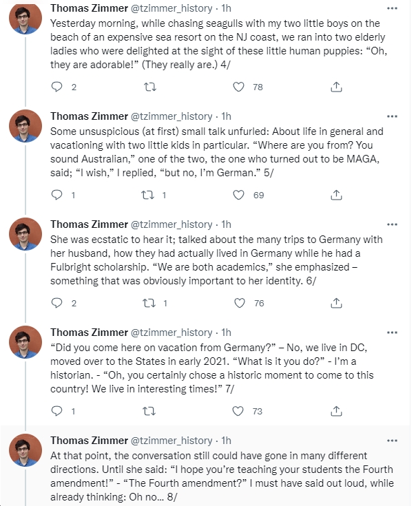Like the 'interesting times' tweet with 73 likes
Viewport: 416px width, 506px height.
point(238,411)
